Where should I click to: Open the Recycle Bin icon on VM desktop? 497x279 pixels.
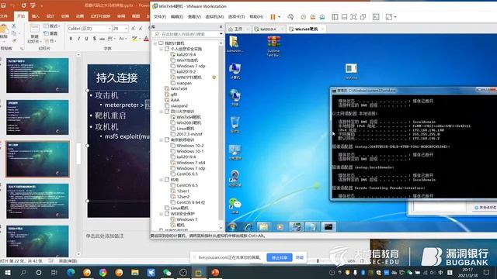(x=235, y=125)
